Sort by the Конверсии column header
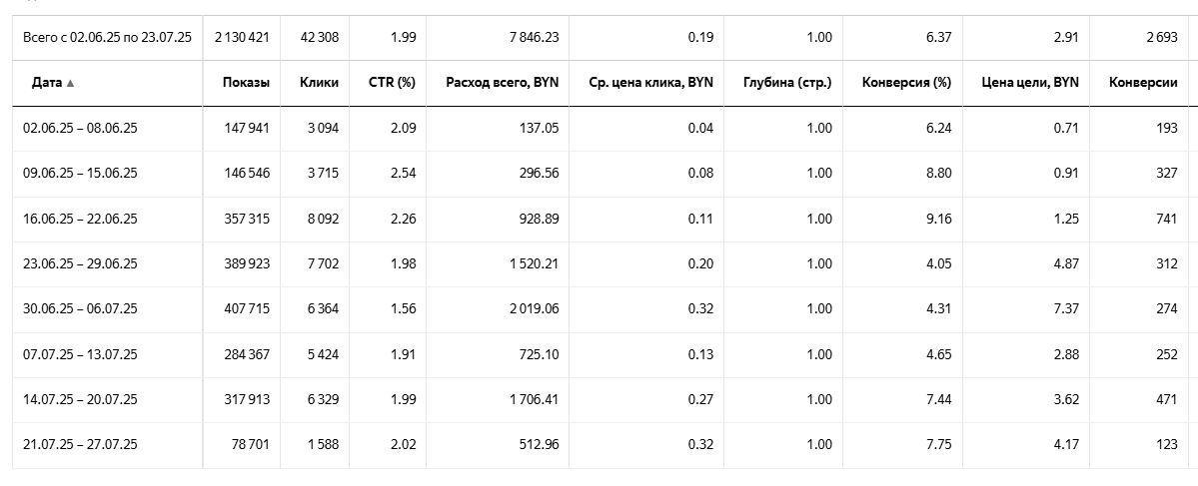This screenshot has height=486, width=1198. point(1143,83)
